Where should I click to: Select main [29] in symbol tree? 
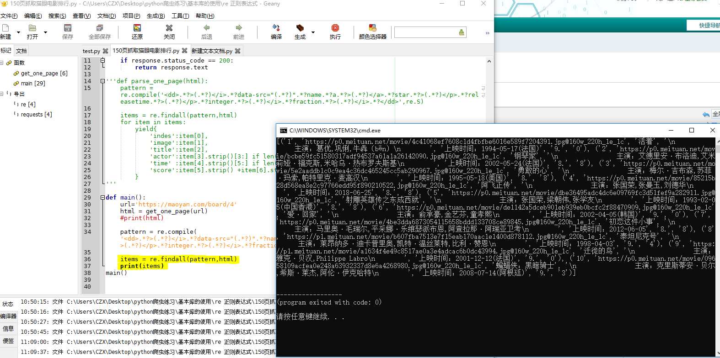(x=33, y=84)
